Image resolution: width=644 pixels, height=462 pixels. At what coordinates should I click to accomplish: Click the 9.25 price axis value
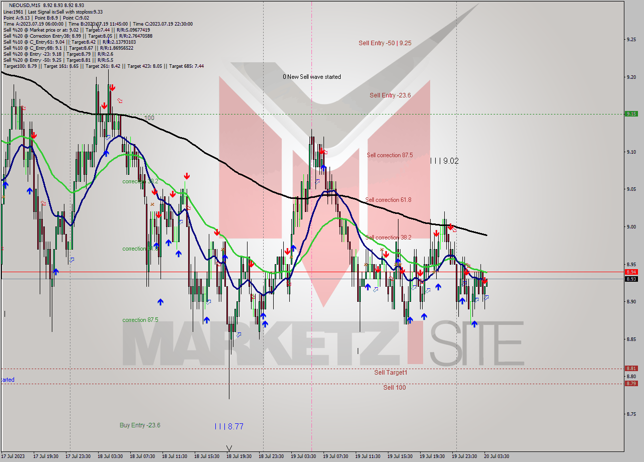[x=631, y=39]
